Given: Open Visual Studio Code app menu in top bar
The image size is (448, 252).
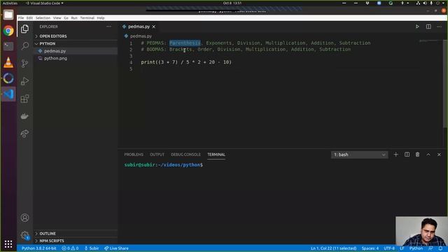Looking at the screenshot, I should (44, 3).
